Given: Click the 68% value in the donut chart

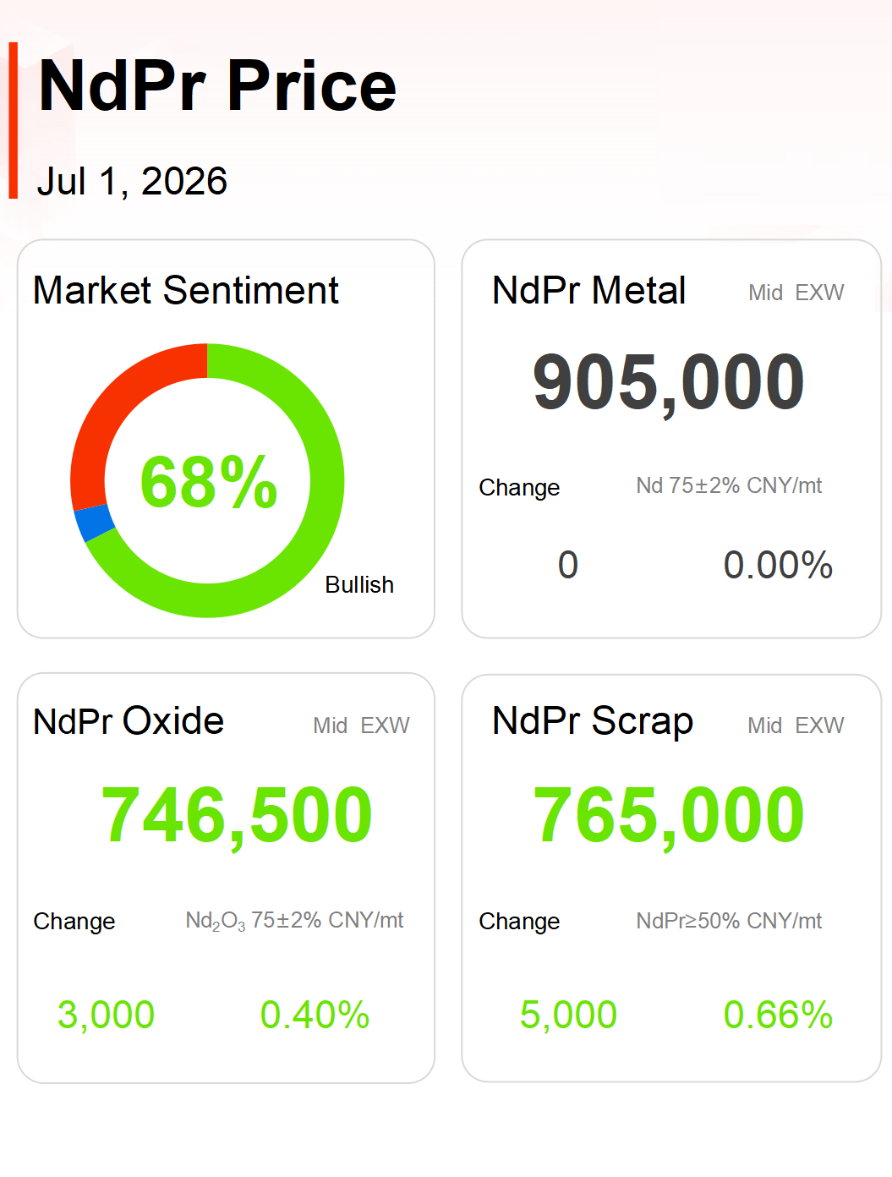Looking at the screenshot, I should tap(208, 482).
